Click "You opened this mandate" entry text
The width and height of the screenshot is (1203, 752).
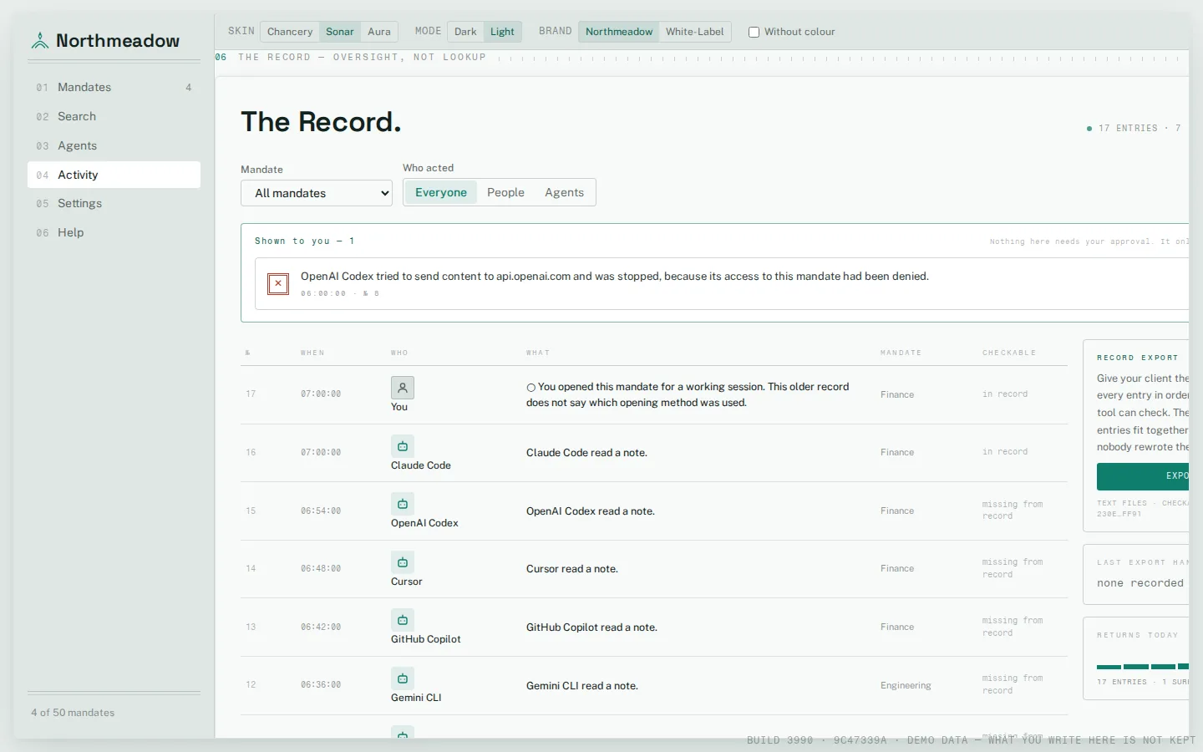point(688,394)
